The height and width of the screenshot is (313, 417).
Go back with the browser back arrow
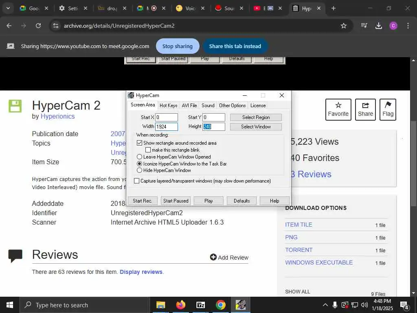(9, 26)
